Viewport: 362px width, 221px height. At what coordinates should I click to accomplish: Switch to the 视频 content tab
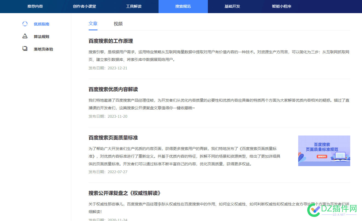[x=118, y=24]
